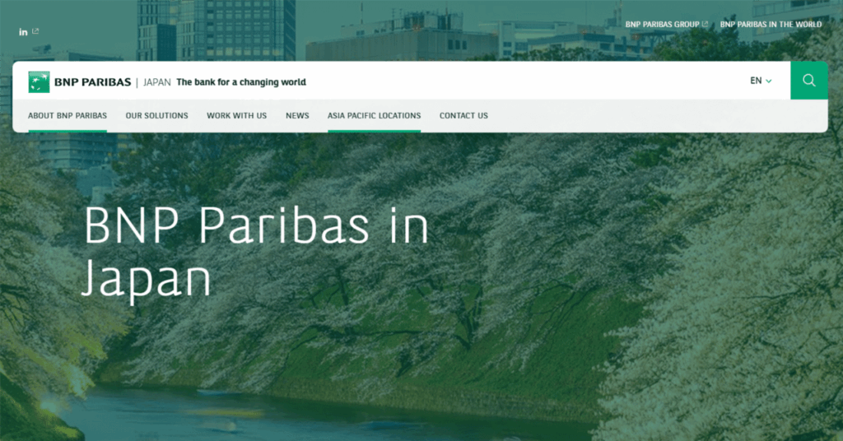843x441 pixels.
Task: Click "The bank for a changing world" tagline
Action: click(x=241, y=82)
